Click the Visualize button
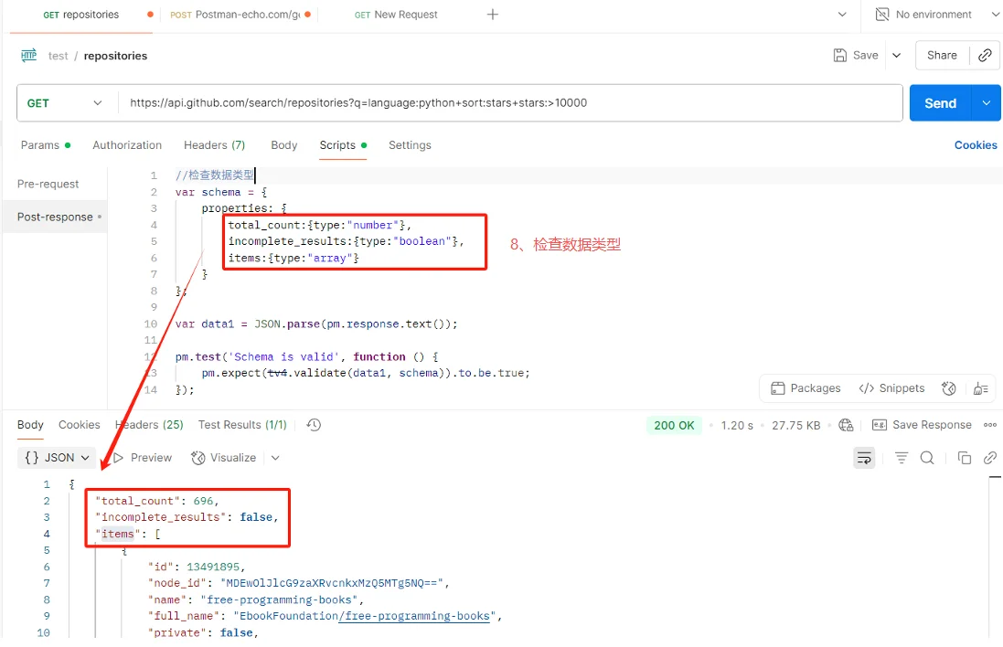 (x=224, y=458)
